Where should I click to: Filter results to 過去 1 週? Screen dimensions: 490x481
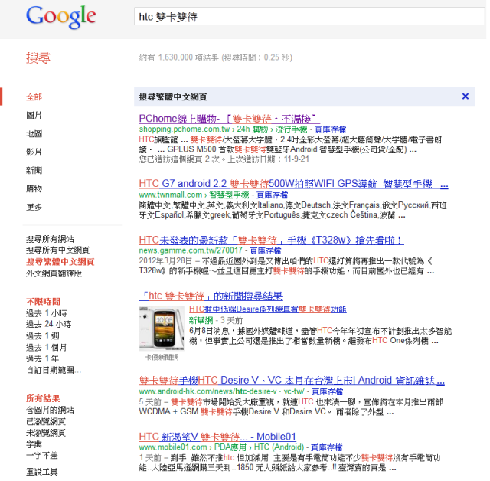point(43,336)
